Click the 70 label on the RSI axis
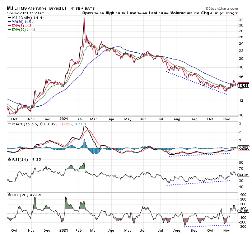This screenshot has width=252, height=236. 241,169
